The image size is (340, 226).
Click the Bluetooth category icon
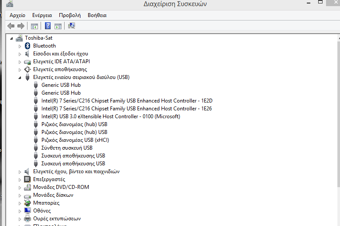(27, 46)
